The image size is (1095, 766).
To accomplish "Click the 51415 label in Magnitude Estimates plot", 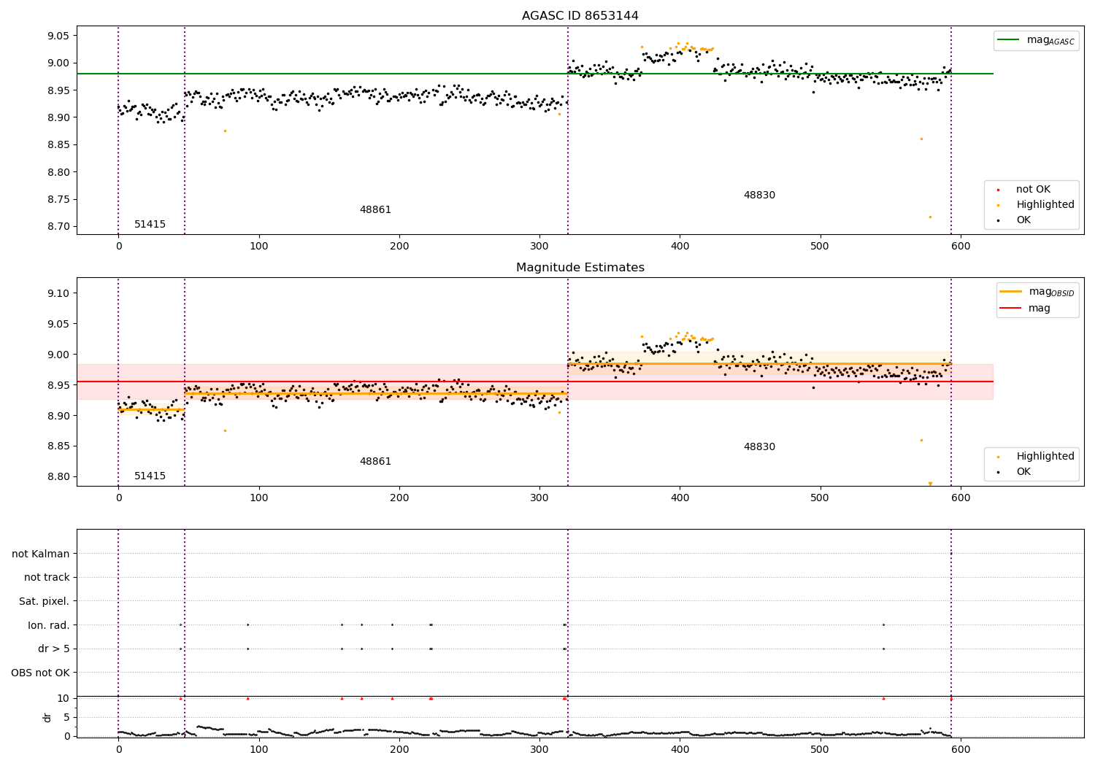I will pos(150,476).
